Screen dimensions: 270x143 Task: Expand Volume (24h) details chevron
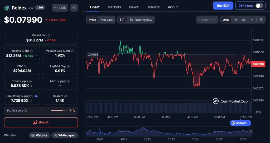tap(36, 56)
